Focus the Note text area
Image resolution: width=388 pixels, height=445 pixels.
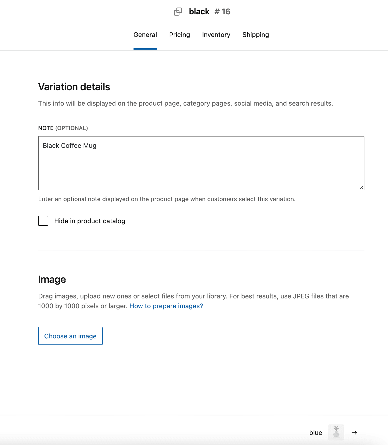click(201, 163)
